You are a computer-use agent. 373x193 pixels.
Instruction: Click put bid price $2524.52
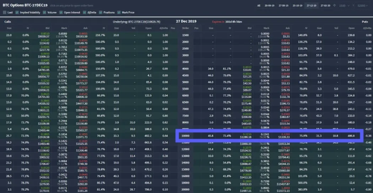[246, 151]
